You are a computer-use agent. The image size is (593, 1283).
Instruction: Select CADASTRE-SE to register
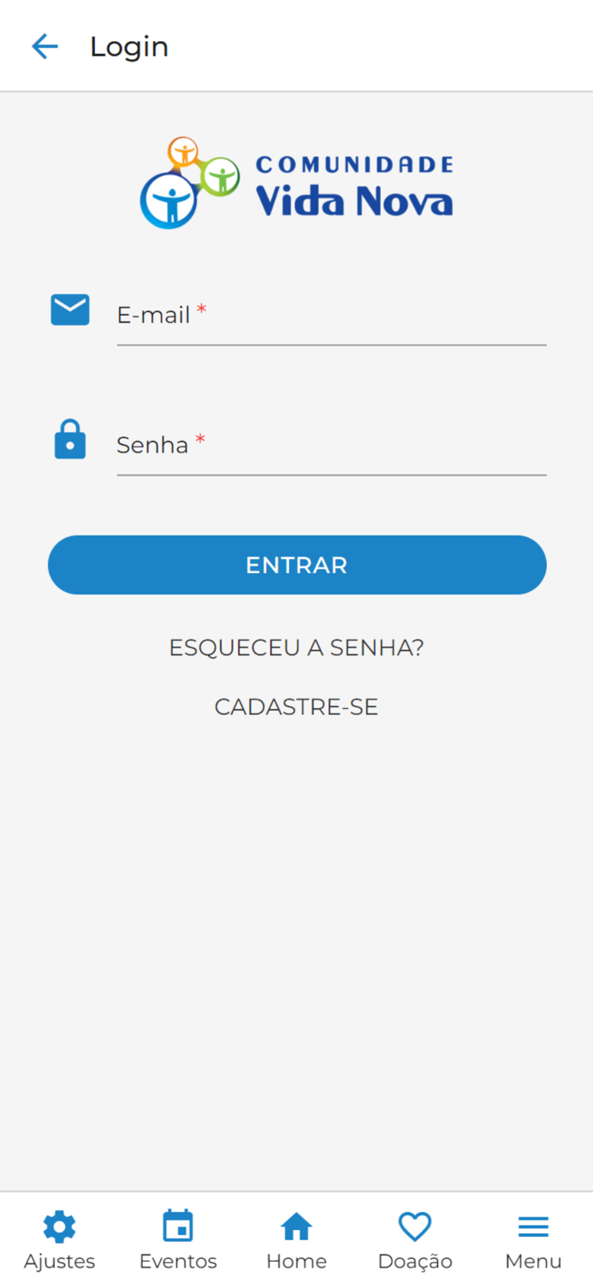[296, 707]
